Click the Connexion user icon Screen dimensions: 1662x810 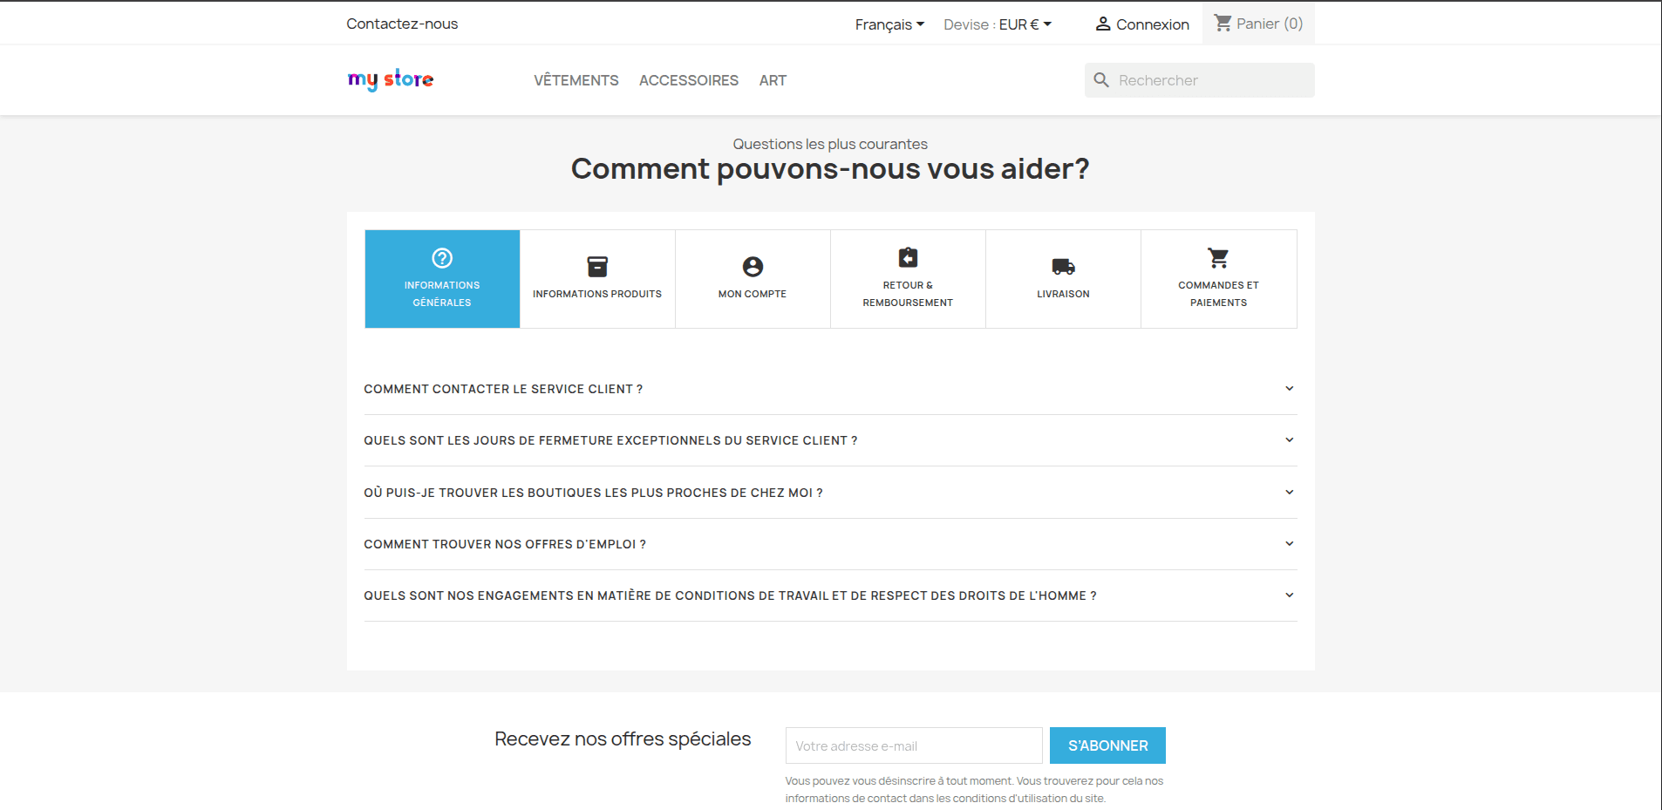1105,24
